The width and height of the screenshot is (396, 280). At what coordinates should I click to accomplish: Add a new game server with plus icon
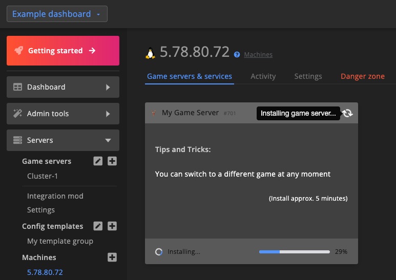click(x=112, y=161)
